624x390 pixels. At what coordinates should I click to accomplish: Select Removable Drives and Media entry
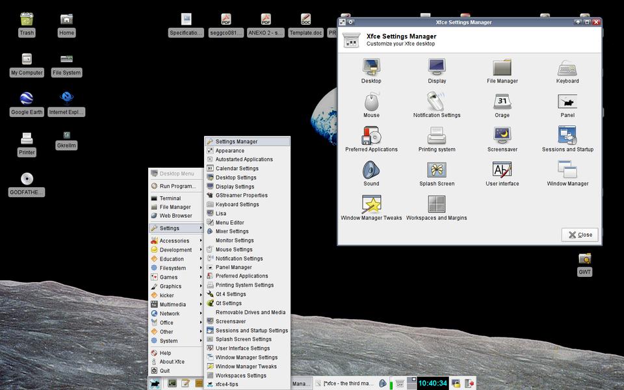(x=250, y=312)
